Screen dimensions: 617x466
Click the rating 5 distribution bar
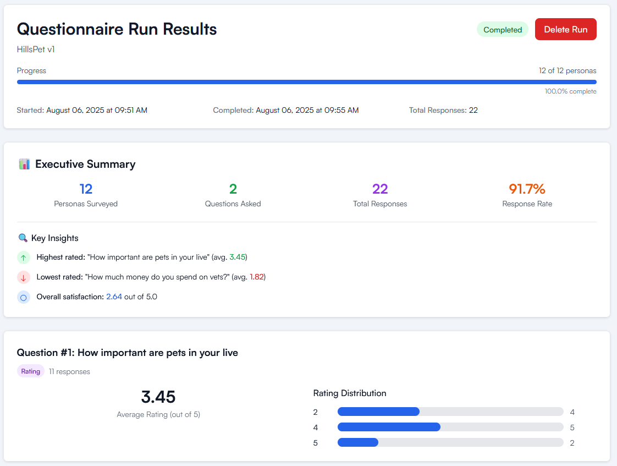click(450, 442)
